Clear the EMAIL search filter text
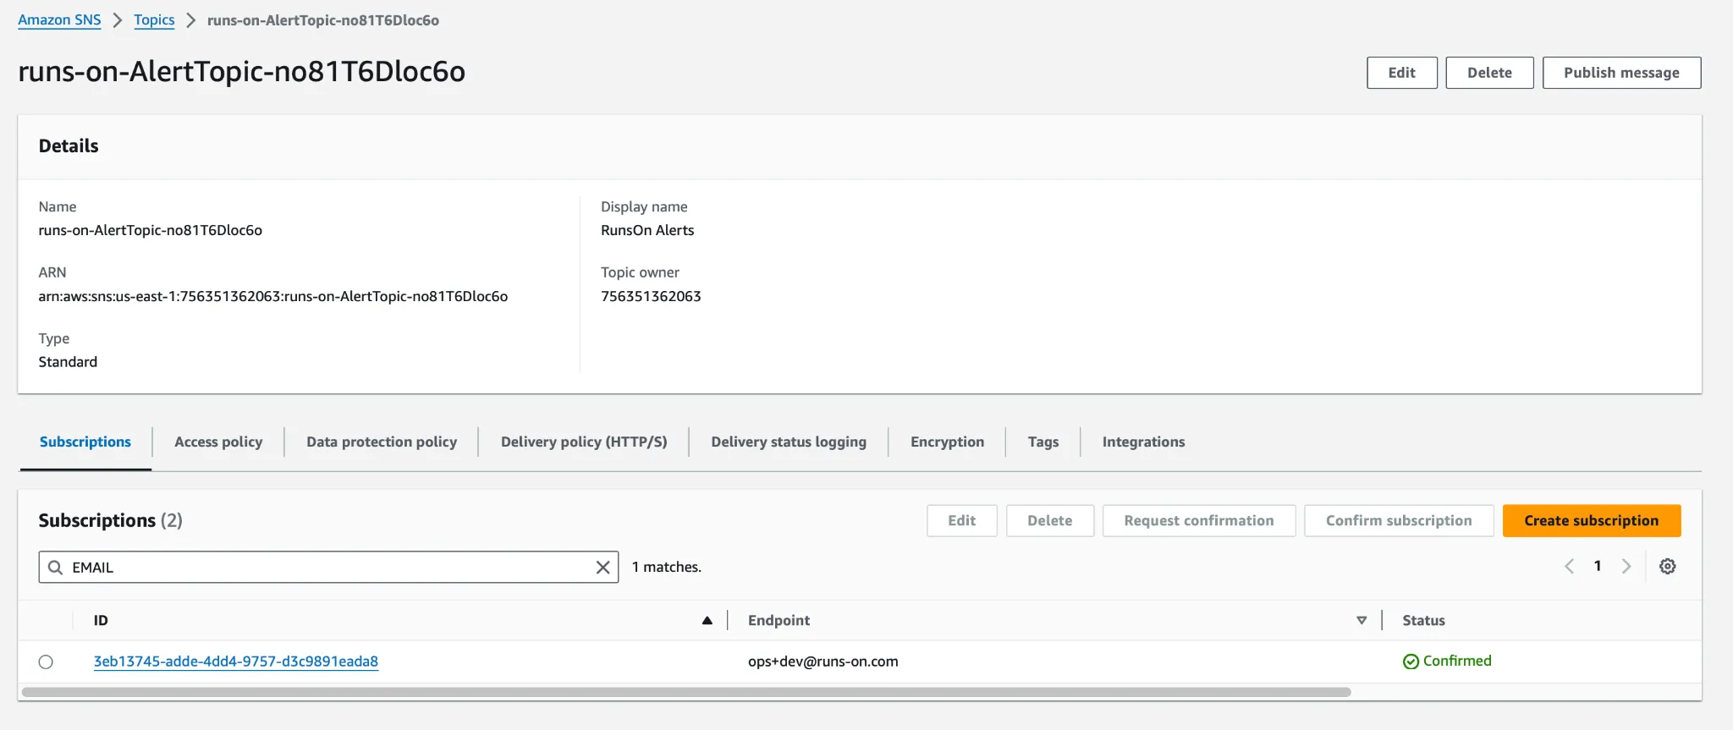Screen dimensions: 1733x730 [602, 568]
